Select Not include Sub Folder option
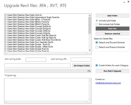Viewport: 131px width, 105px height. tap(97, 24)
